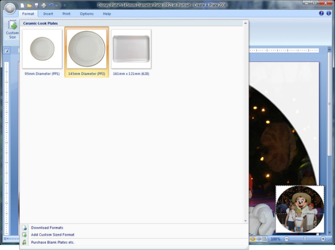Image resolution: width=335 pixels, height=250 pixels.
Task: Switch to the Insert tab
Action: (x=48, y=14)
